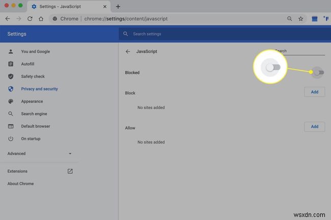The image size is (331, 220).
Task: Reload the page with the refresh icon
Action: click(x=30, y=19)
